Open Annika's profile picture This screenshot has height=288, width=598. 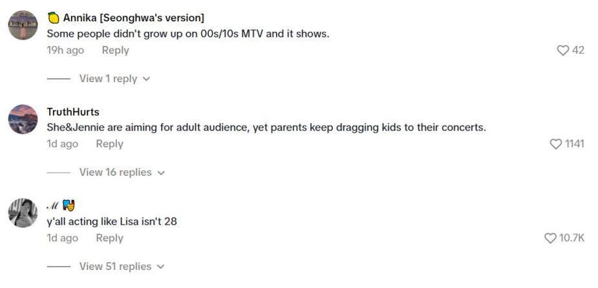(x=23, y=26)
